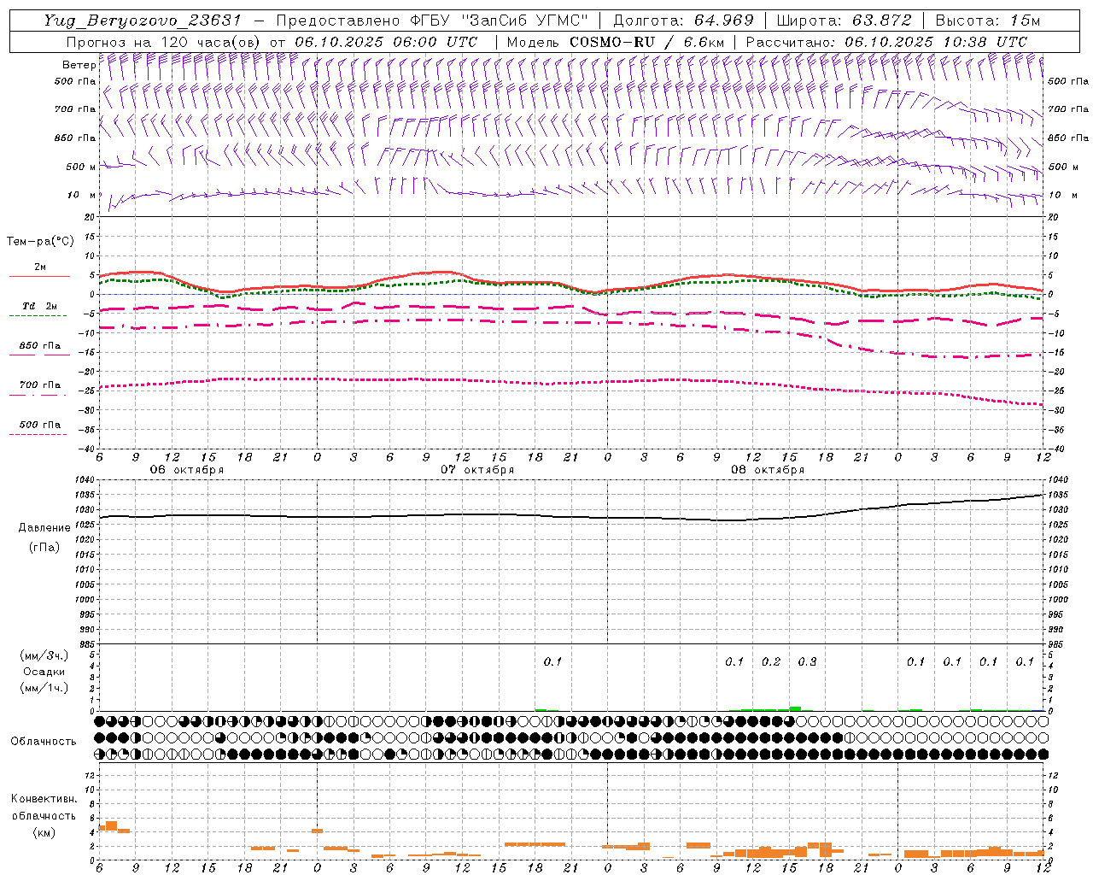Select the provider text ФГБУ "ЗапСиб УГМС"
The height and width of the screenshot is (875, 1093).
(500, 21)
